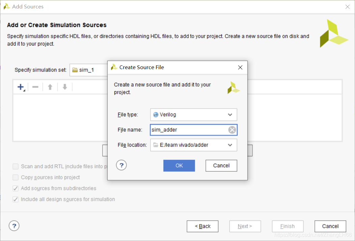This screenshot has width=355, height=241.
Task: Go Back in Add Sources wizard
Action: (x=202, y=226)
